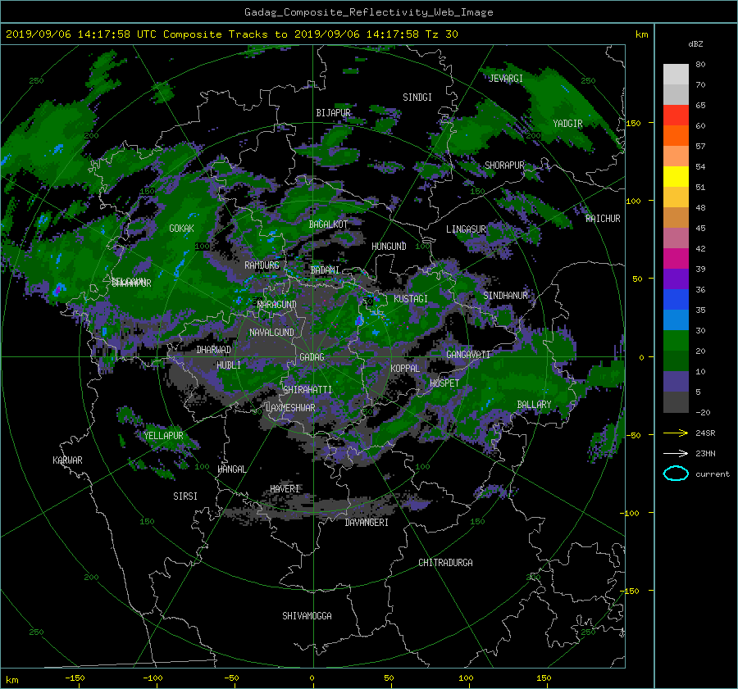The height and width of the screenshot is (689, 738).
Task: Click the RAICHUR city label
Action: [603, 219]
